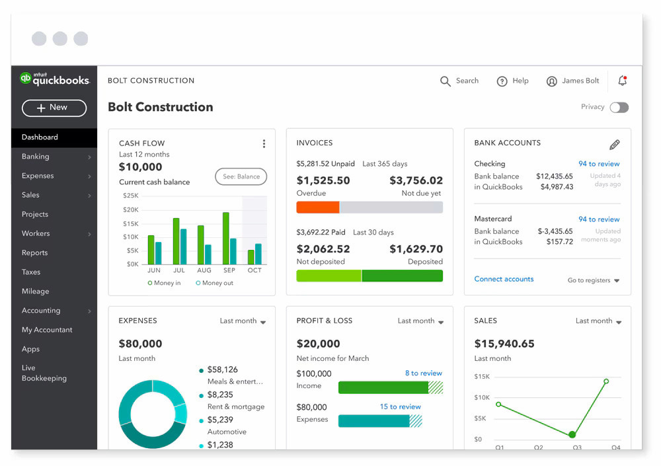Open the Cash Flow options menu
661x466 pixels.
click(x=264, y=143)
